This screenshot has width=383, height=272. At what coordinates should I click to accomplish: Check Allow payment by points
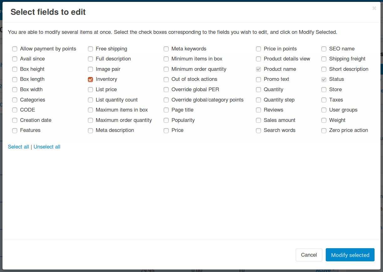click(15, 49)
